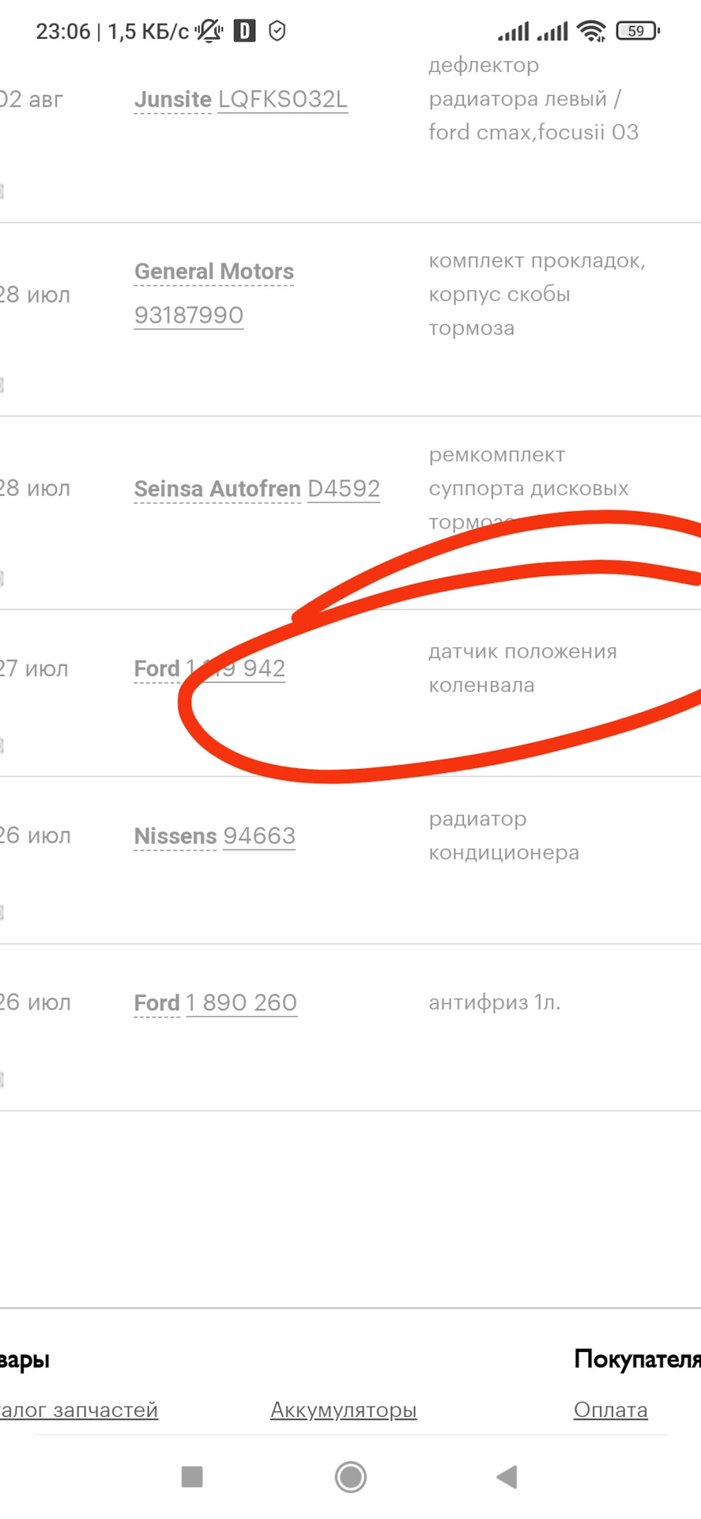
Task: Open part number D4592 link
Action: (344, 489)
